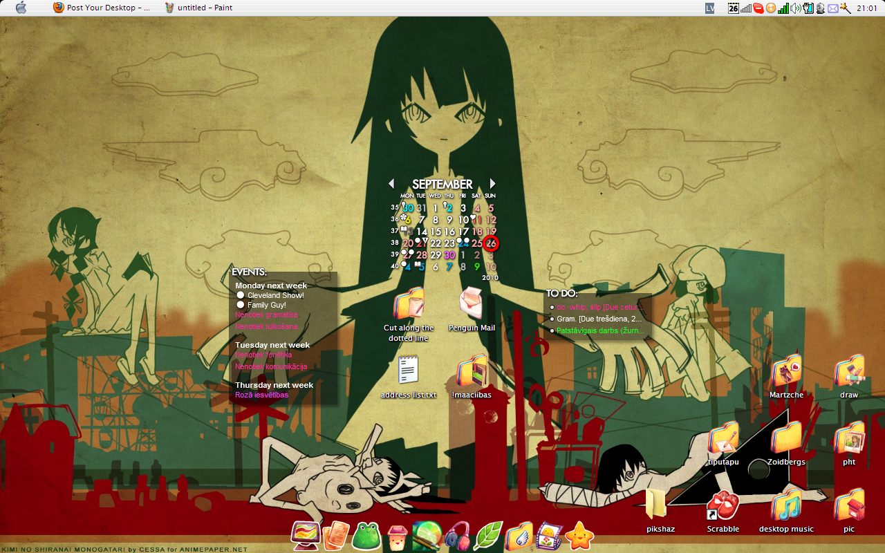Click the winged folder dock icon
885x553 pixels.
[x=519, y=536]
